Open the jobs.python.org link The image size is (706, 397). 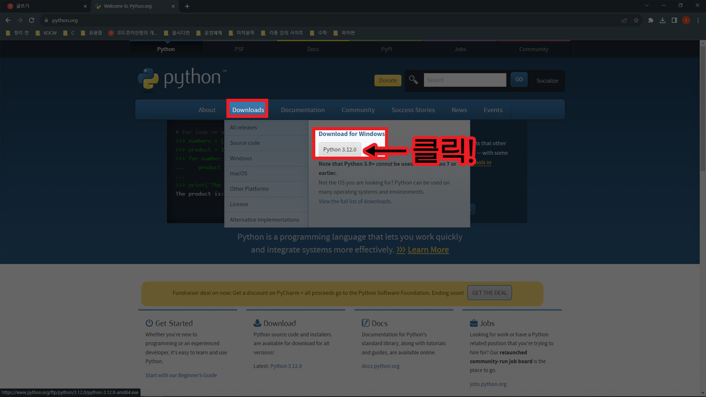click(488, 384)
